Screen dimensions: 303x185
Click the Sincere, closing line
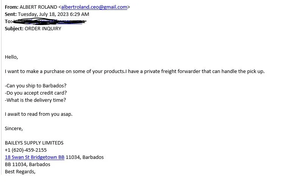click(x=14, y=129)
